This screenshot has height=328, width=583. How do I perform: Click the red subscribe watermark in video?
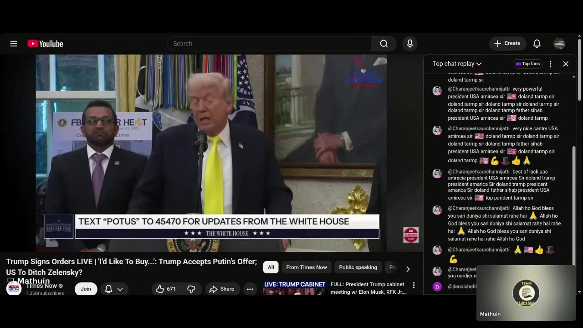point(411,235)
